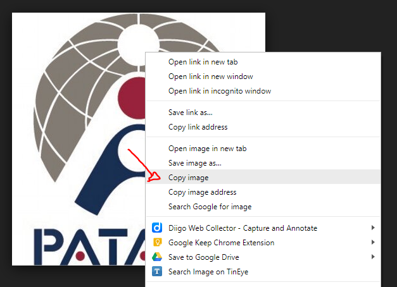Choose 'Open link in new window'
The image size is (397, 287).
coord(263,76)
